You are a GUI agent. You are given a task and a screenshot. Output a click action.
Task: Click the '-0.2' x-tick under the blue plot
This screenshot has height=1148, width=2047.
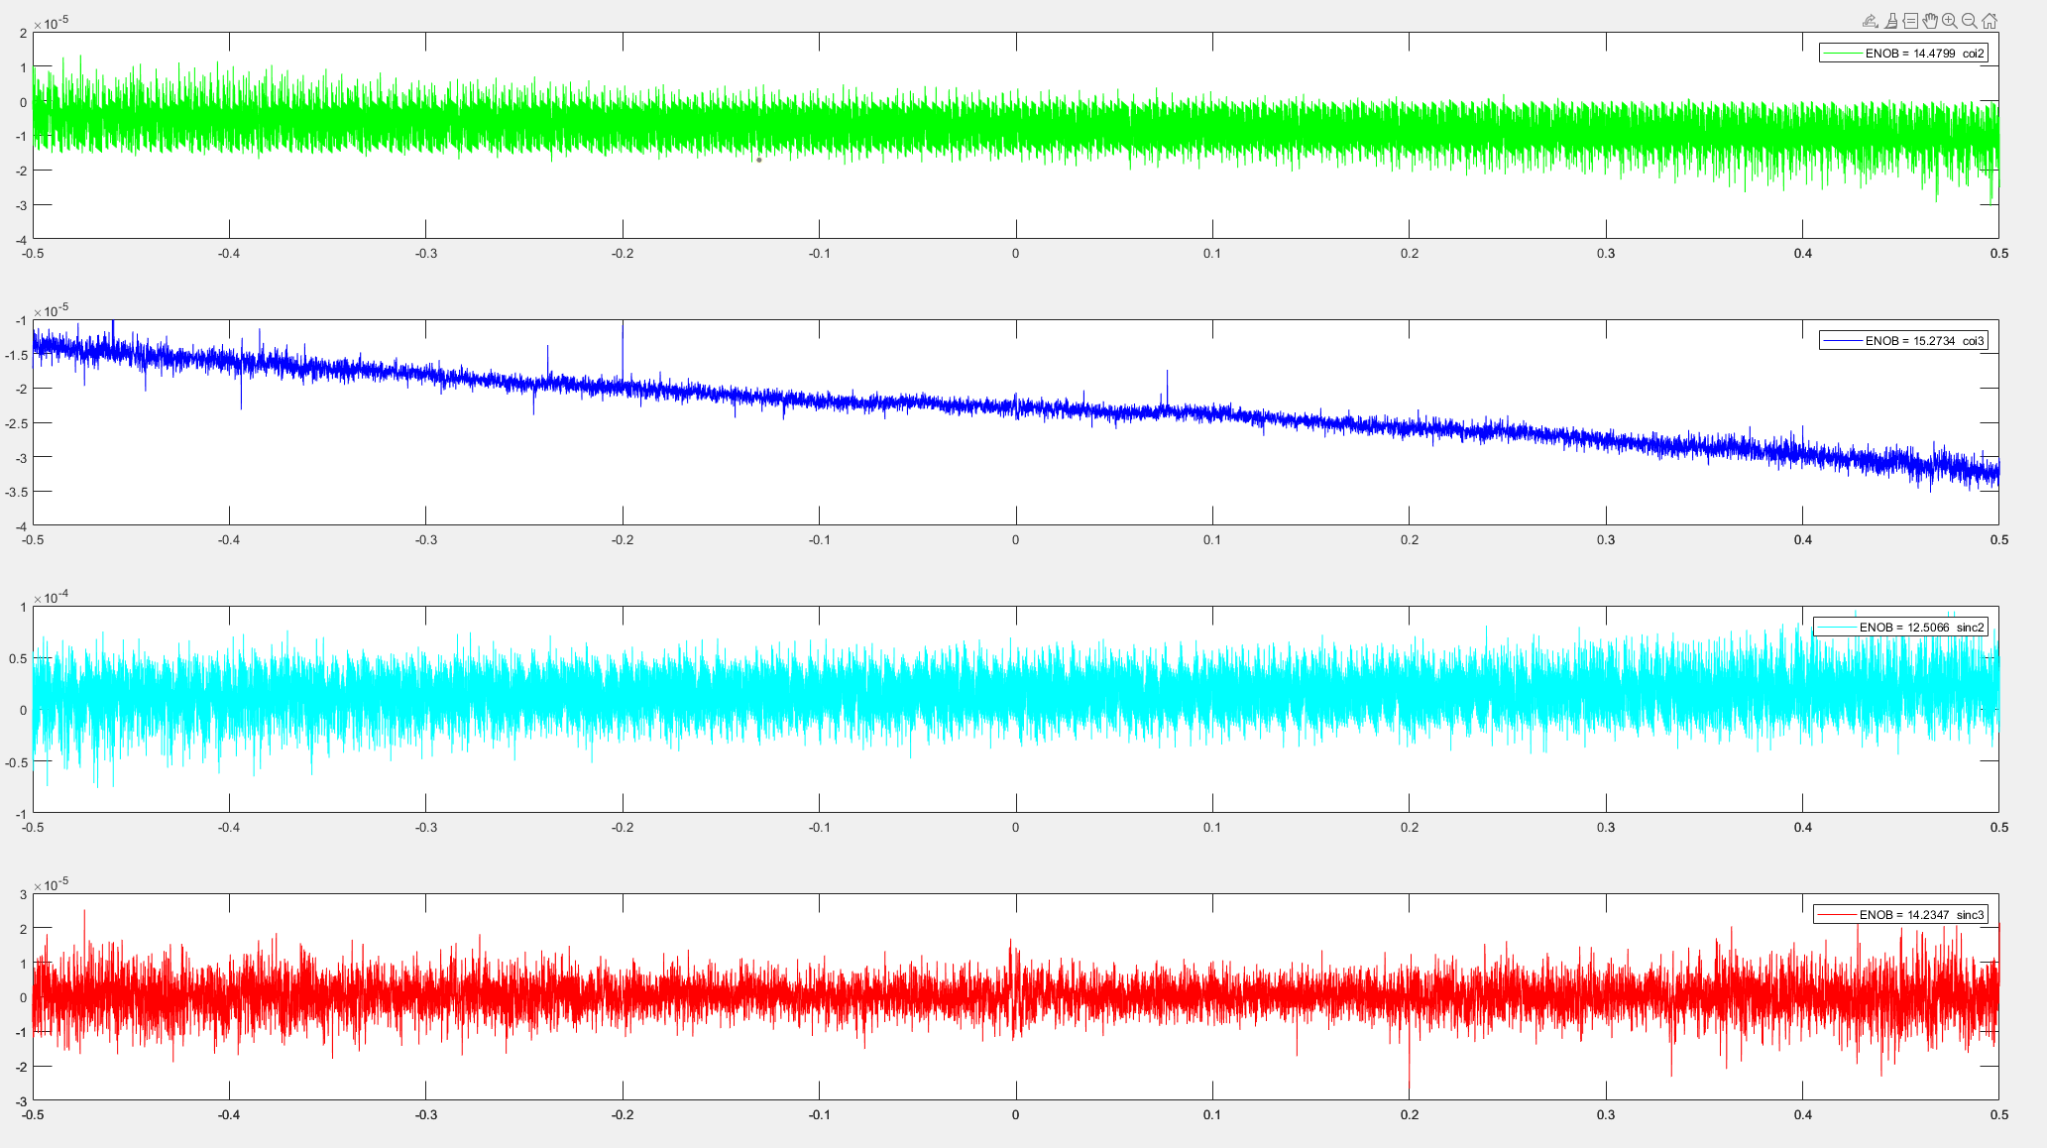click(x=623, y=540)
